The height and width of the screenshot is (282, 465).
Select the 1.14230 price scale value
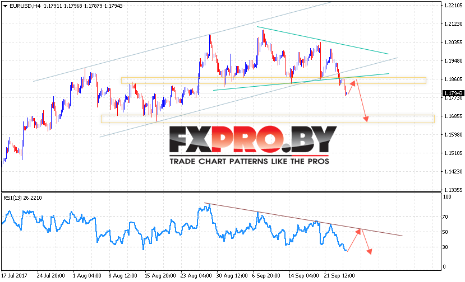453,172
